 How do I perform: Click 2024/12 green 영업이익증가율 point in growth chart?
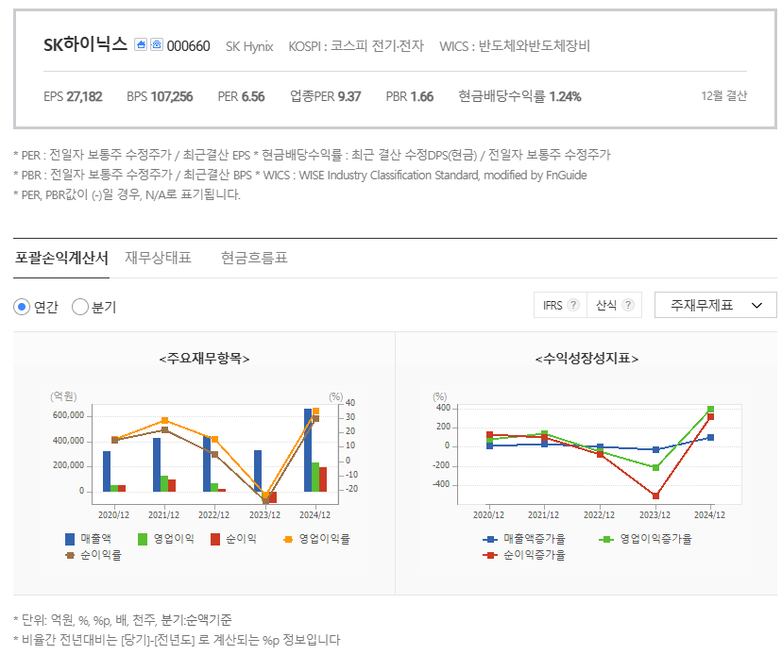[x=710, y=410]
